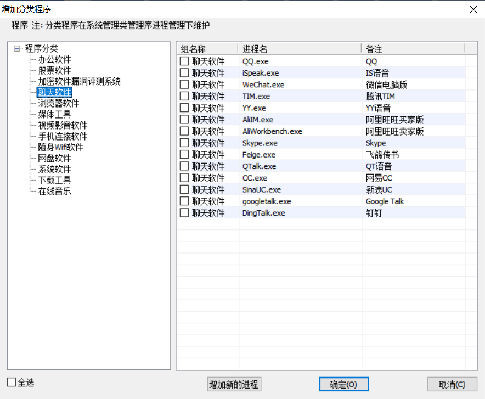
Task: Click the 备注 column header
Action: click(413, 49)
